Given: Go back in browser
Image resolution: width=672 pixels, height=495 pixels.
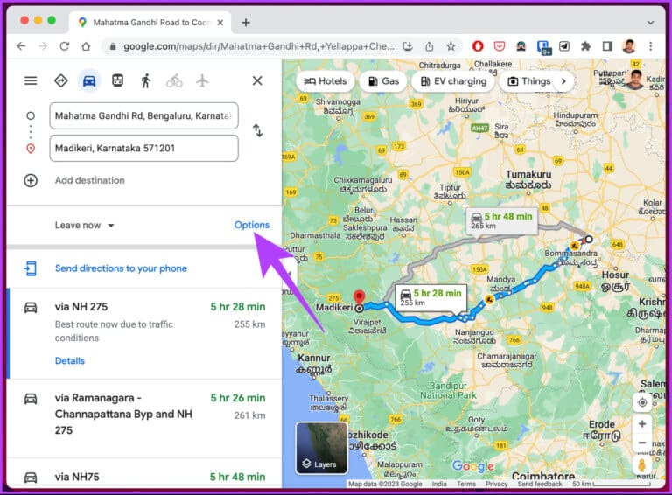Looking at the screenshot, I should tap(21, 46).
